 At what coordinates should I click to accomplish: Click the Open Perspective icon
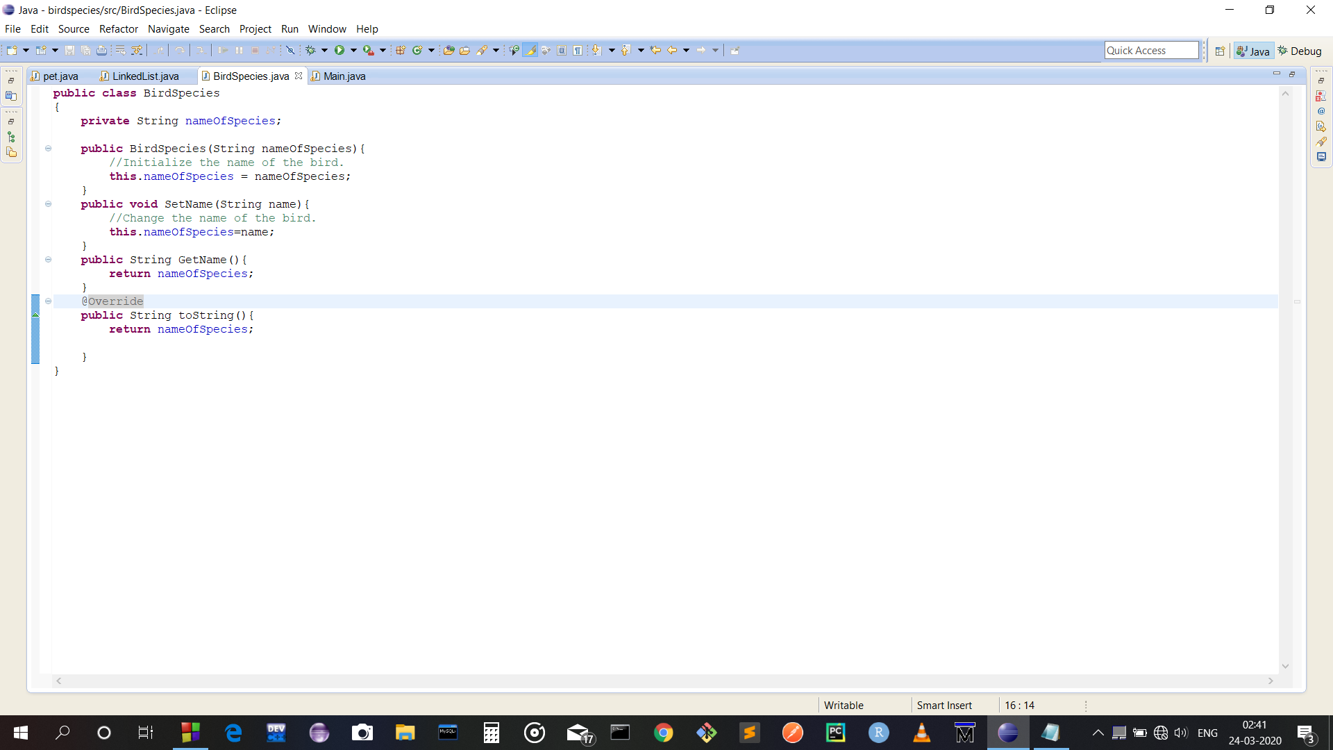1220,51
